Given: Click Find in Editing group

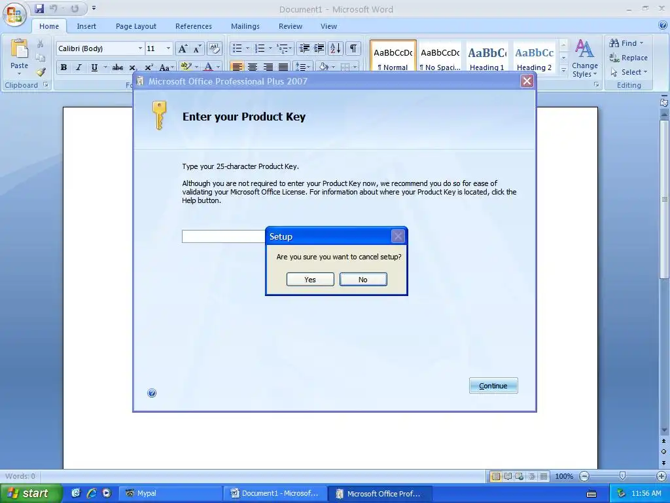Looking at the screenshot, I should 627,43.
